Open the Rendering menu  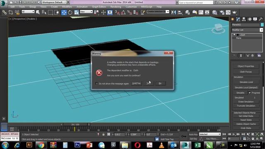(x=116, y=7)
